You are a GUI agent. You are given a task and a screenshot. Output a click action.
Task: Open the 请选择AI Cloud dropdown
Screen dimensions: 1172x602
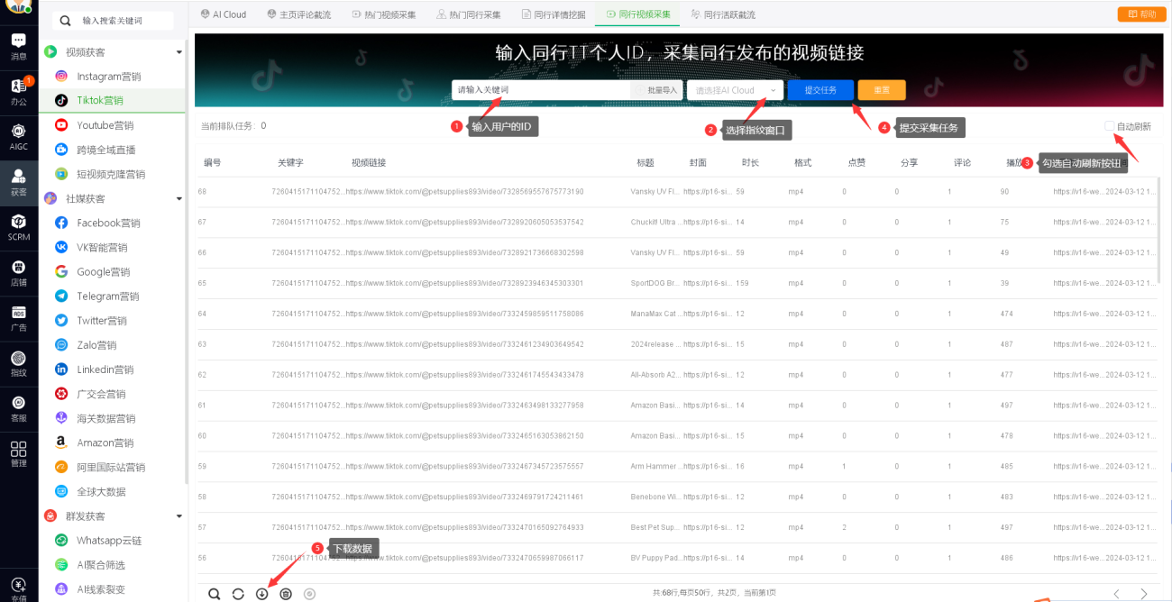[735, 90]
